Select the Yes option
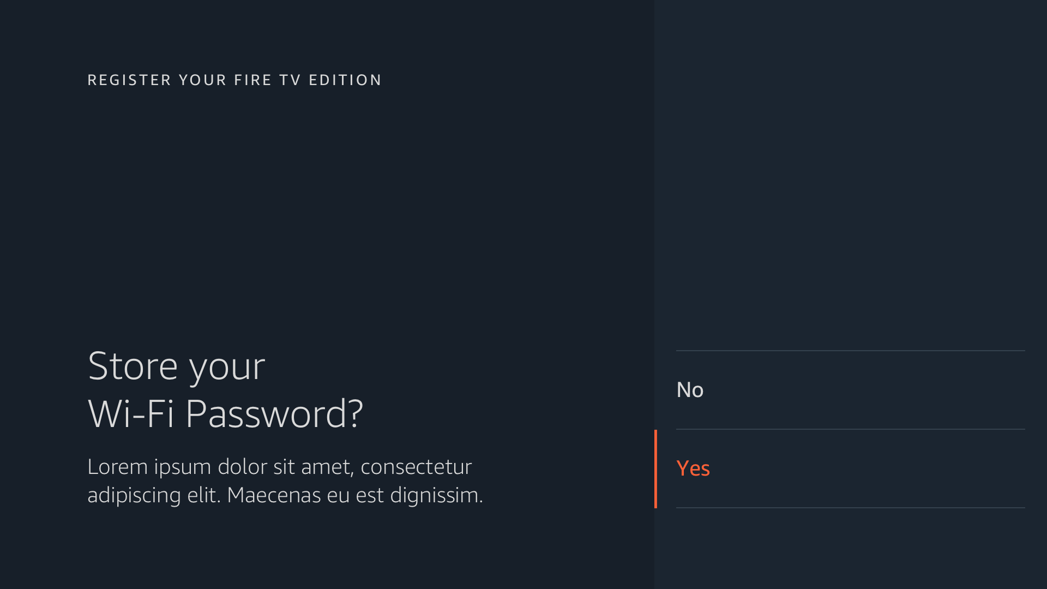1047x589 pixels. 693,468
